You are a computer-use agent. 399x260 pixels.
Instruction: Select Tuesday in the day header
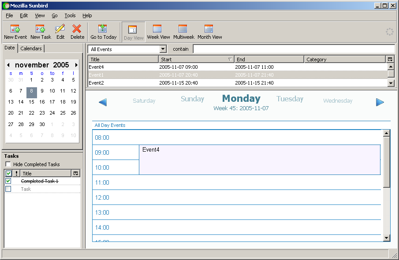pos(290,99)
